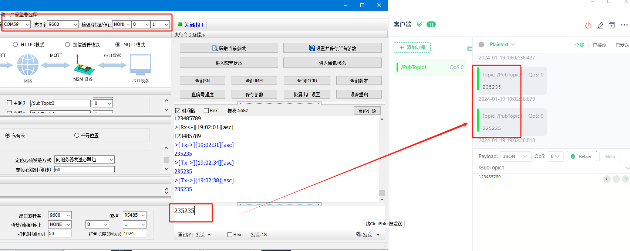Switch to the 全部 messages tab
This screenshot has width=630, height=251.
579,45
